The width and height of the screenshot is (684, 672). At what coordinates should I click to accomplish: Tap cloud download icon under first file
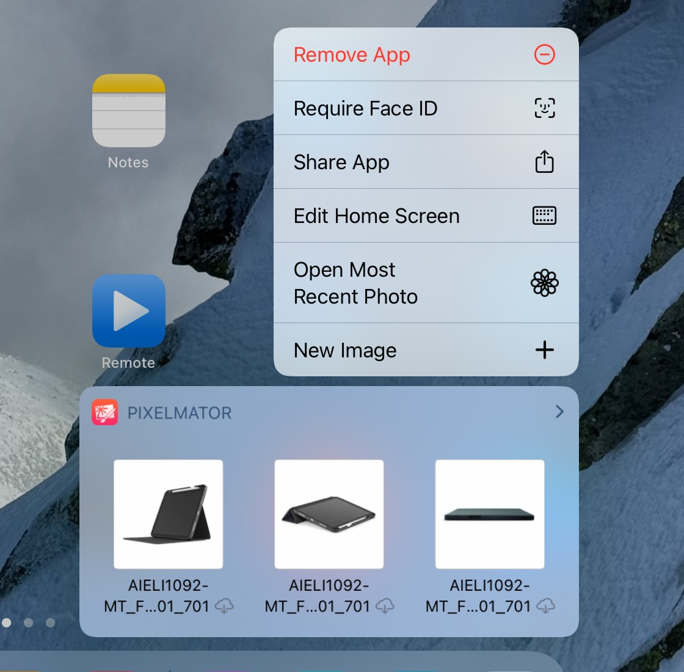coord(224,606)
